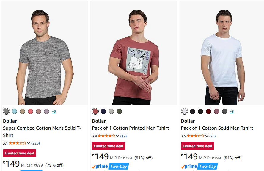Show +9 more colors for gray t-shirt
The height and width of the screenshot is (171, 264).
(x=54, y=111)
